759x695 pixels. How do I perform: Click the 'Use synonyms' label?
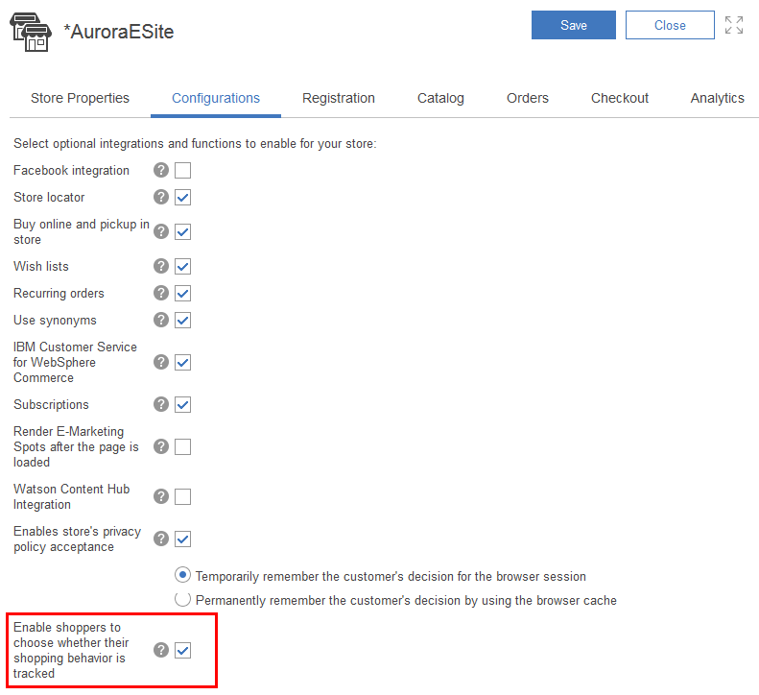click(55, 320)
